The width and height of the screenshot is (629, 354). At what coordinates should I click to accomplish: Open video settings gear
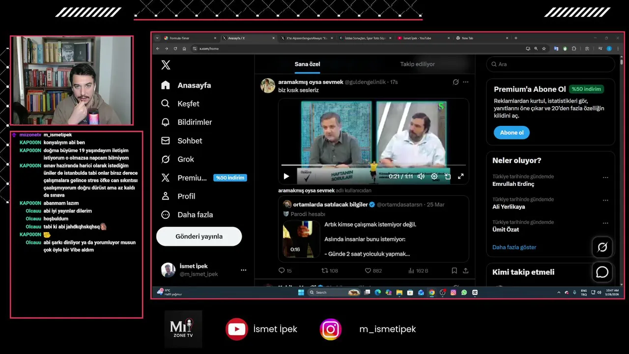click(x=434, y=176)
